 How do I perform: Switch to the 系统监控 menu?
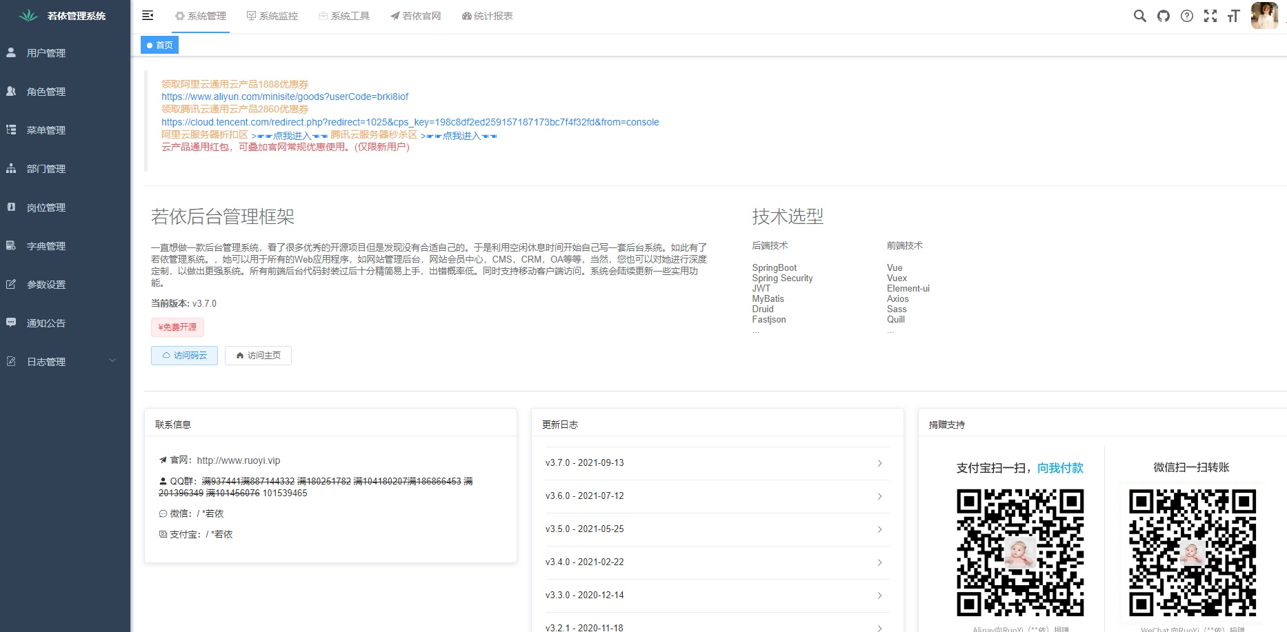[272, 16]
